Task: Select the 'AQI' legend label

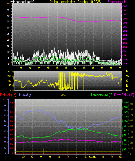Action: coord(64,95)
